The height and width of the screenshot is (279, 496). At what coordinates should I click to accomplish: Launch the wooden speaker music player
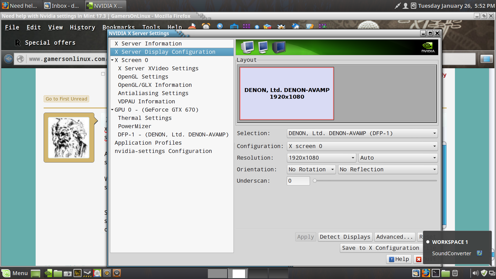(x=117, y=273)
